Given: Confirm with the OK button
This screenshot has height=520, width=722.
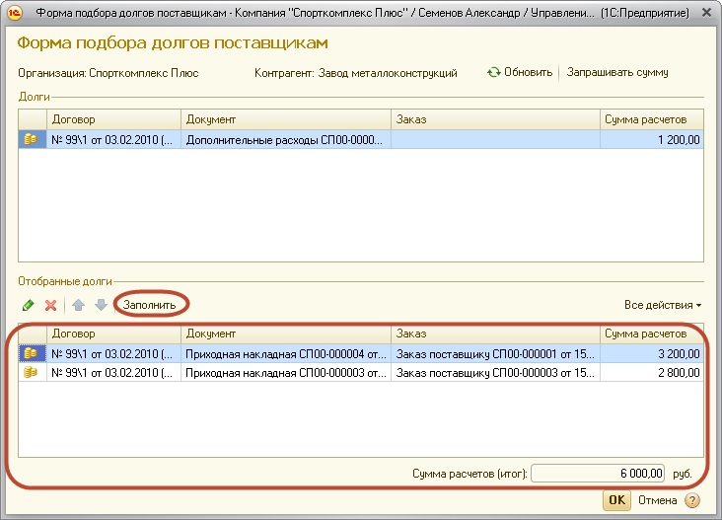Looking at the screenshot, I should click(617, 500).
